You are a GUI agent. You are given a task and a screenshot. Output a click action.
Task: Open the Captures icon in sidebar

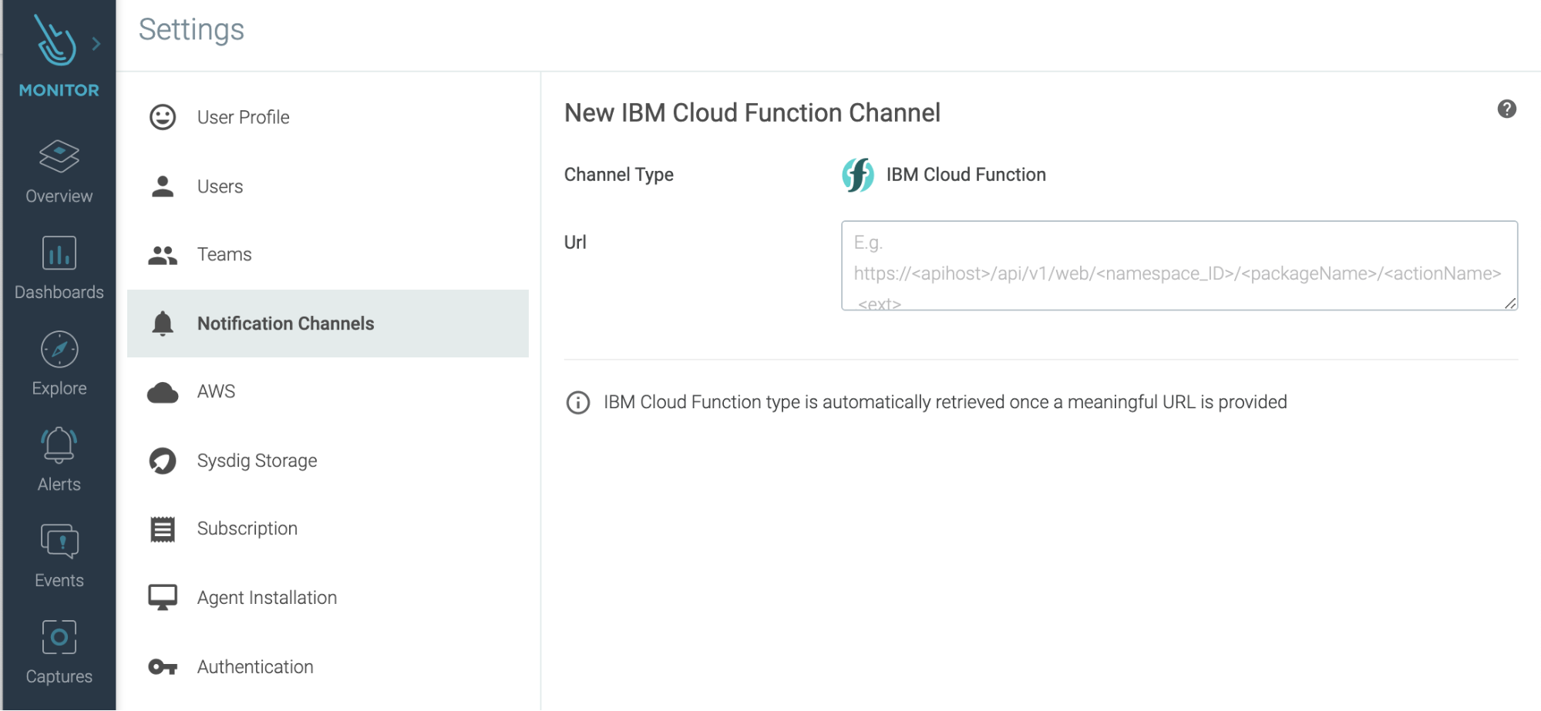pyautogui.click(x=59, y=637)
